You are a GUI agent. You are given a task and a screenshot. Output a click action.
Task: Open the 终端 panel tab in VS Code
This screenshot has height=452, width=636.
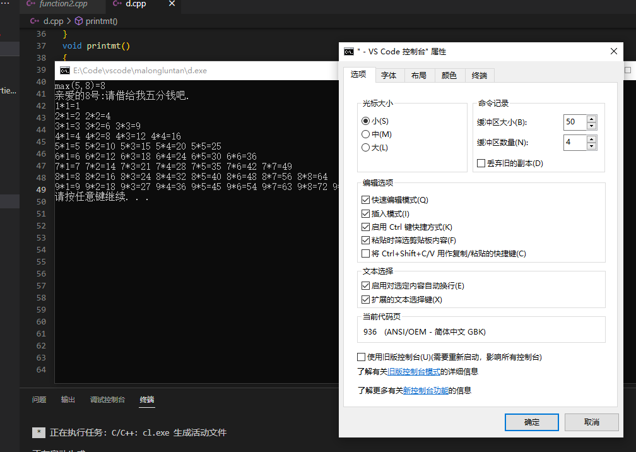coord(147,400)
